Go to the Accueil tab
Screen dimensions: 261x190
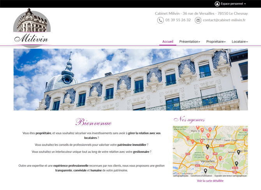tap(168, 41)
